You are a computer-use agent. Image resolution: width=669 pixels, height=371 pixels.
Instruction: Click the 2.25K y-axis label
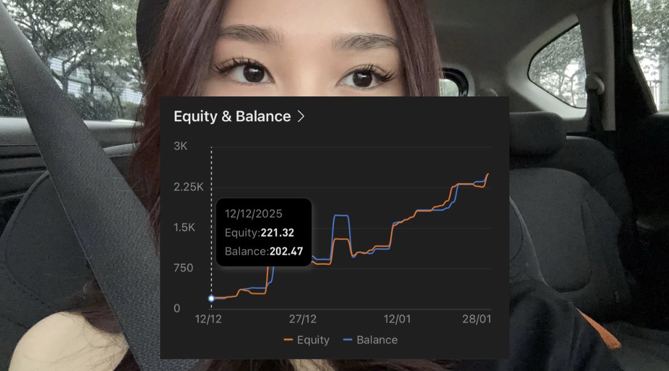189,187
